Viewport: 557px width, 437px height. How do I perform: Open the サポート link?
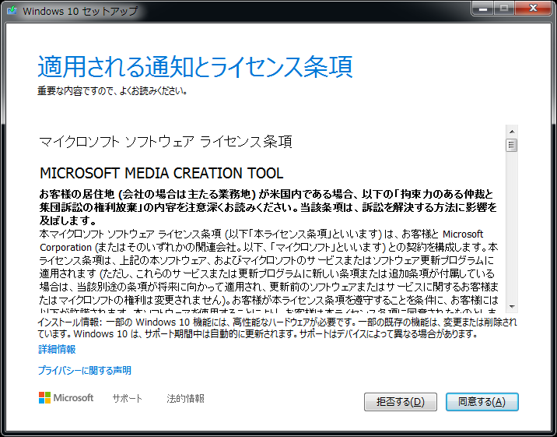[x=127, y=398]
